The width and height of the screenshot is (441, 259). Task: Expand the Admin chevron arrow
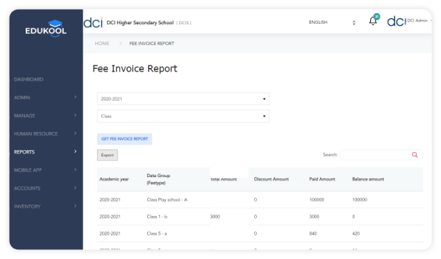pos(76,97)
